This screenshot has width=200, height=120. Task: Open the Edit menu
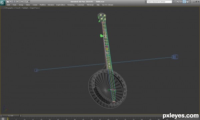tap(8, 5)
